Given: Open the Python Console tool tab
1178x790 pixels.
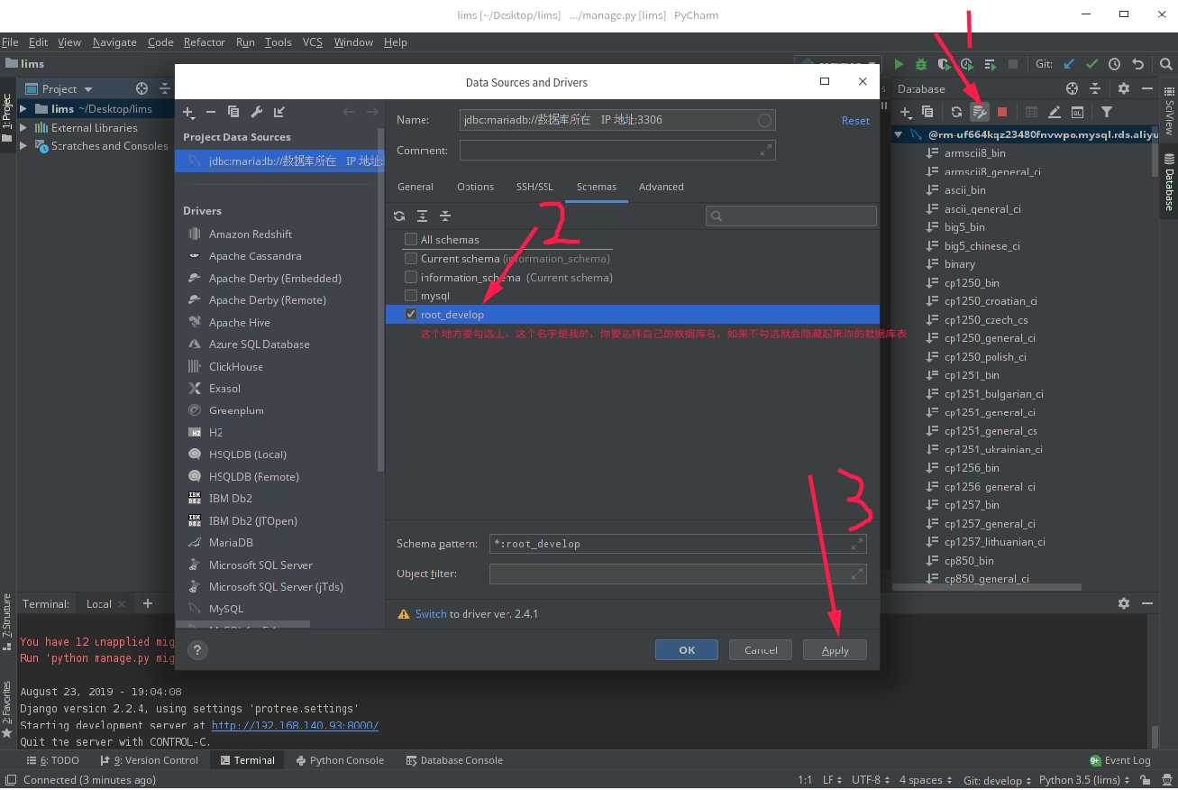Looking at the screenshot, I should pos(339,760).
